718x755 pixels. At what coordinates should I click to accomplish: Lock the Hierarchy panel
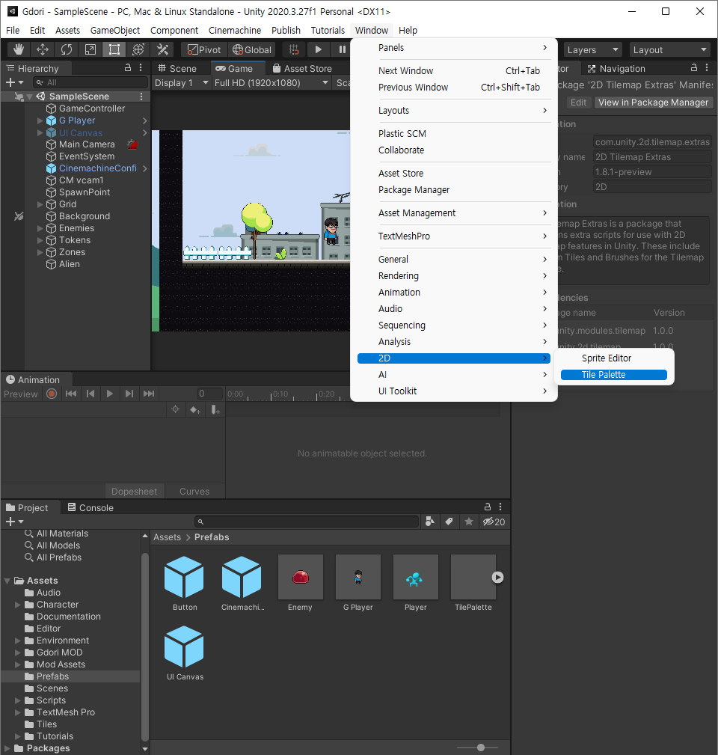coord(128,68)
